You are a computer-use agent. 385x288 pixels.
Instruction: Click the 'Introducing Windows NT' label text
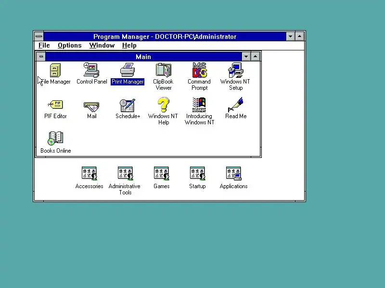tap(199, 119)
